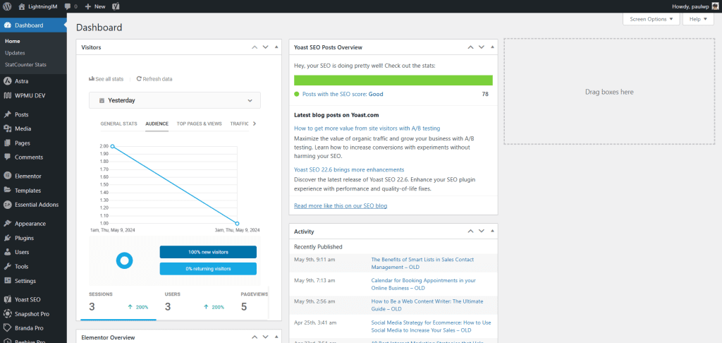Open the Screen Options dropdown
The image size is (722, 343).
pyautogui.click(x=651, y=19)
